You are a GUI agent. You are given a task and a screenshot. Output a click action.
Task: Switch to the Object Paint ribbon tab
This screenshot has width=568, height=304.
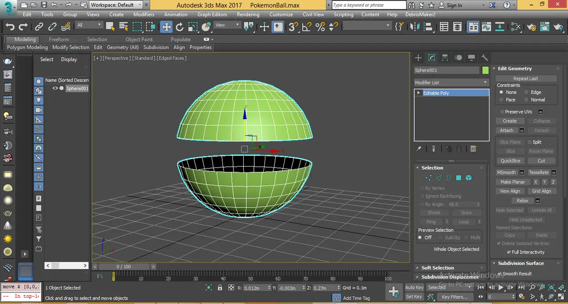(x=139, y=39)
